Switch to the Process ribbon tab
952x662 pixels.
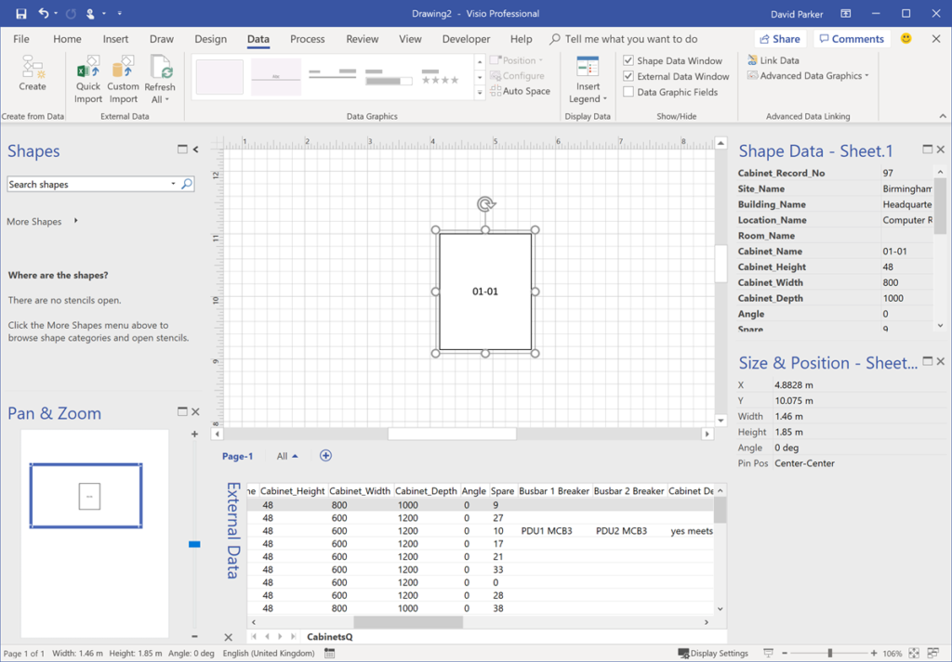click(x=307, y=39)
